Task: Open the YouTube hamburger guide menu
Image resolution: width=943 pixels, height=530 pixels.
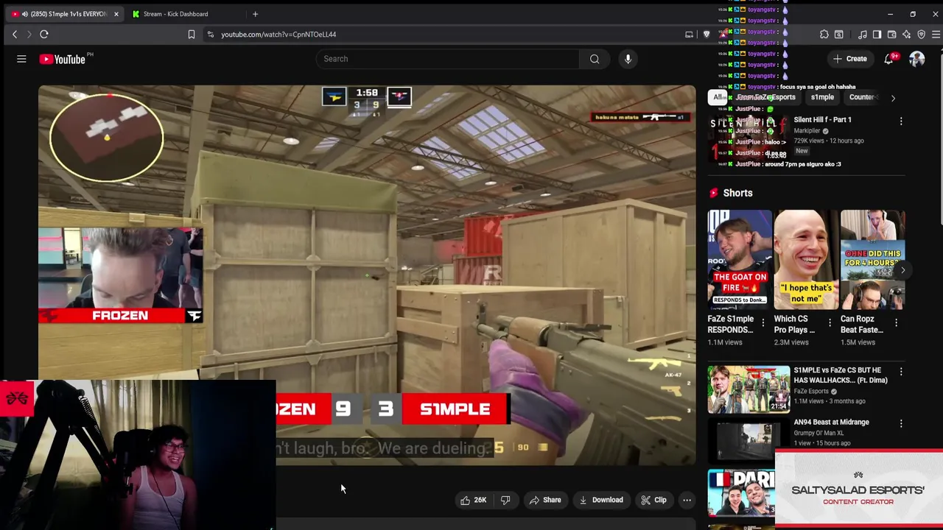Action: [x=21, y=59]
